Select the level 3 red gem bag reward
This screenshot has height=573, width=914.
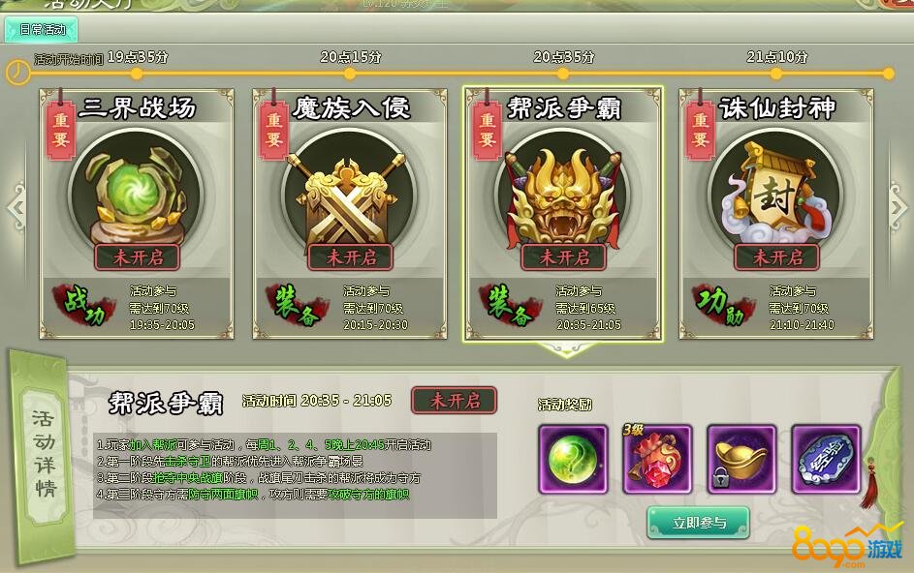(657, 460)
